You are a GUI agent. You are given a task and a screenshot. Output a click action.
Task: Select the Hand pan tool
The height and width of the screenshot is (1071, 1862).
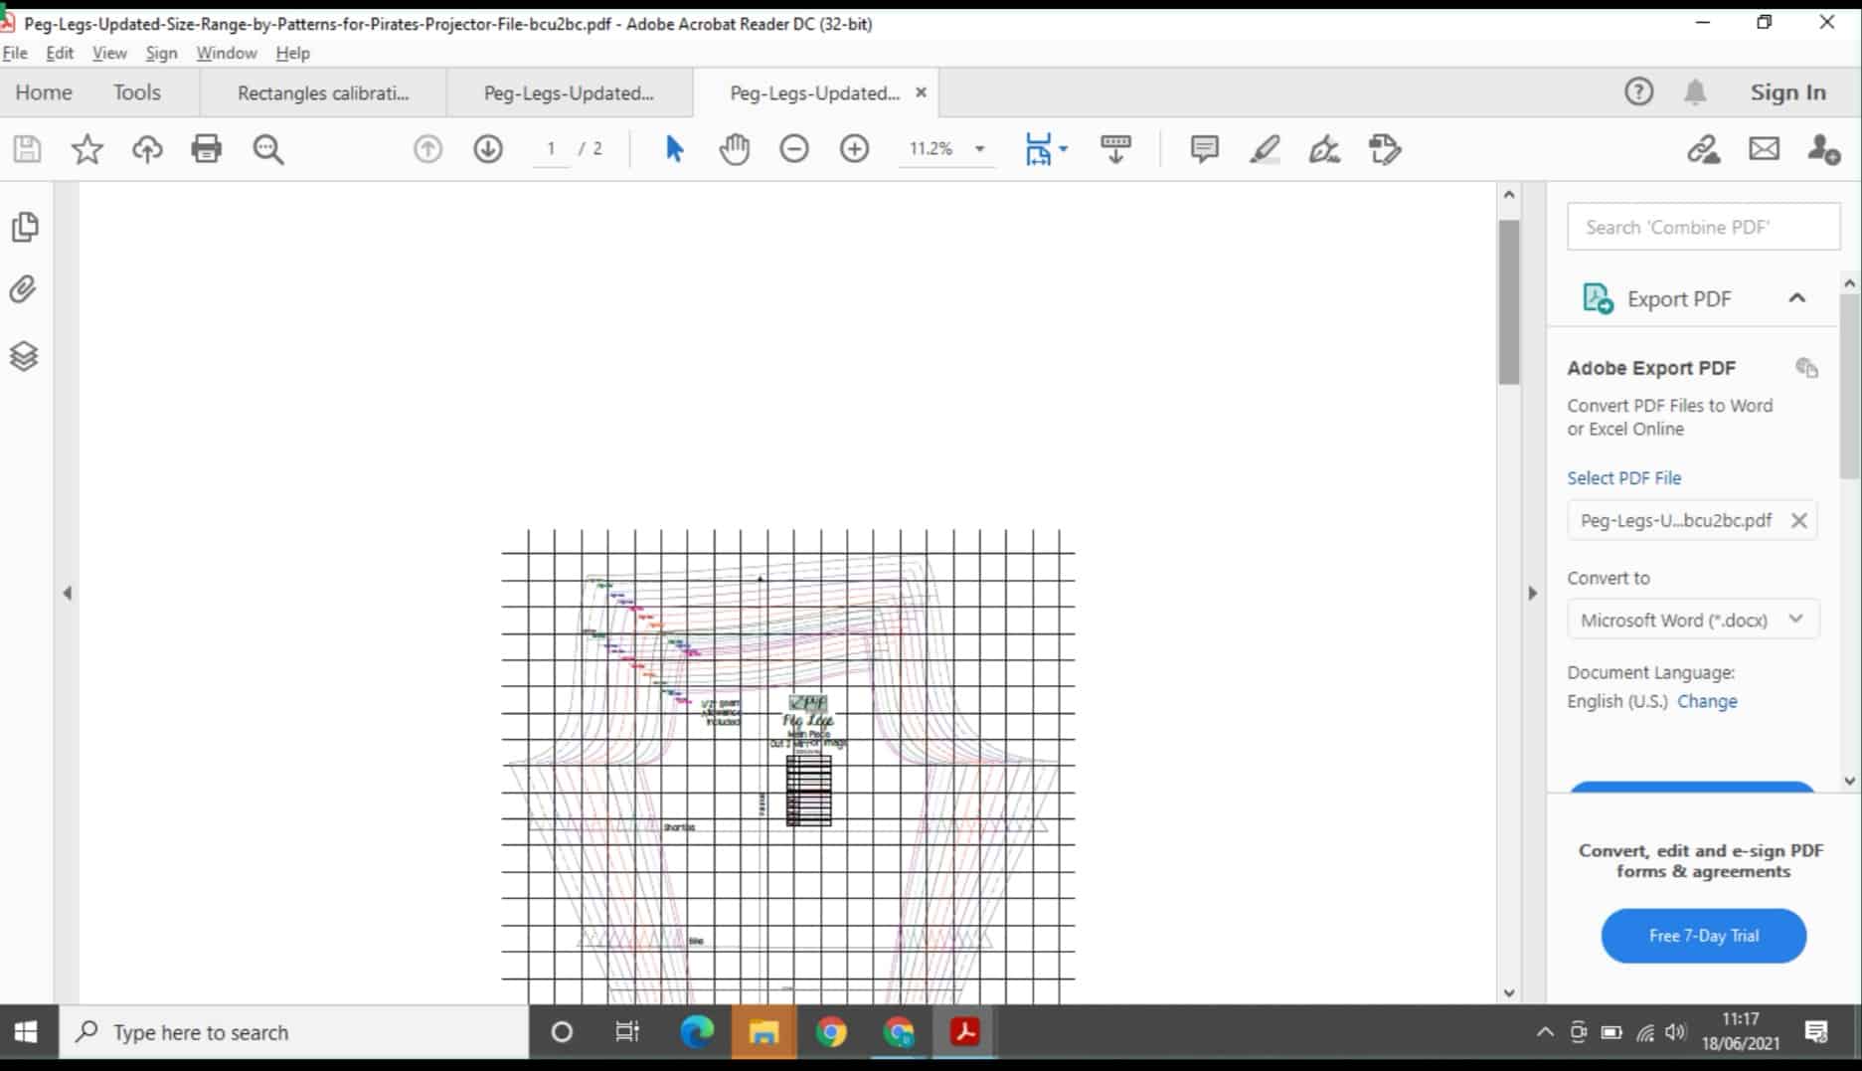tap(734, 149)
